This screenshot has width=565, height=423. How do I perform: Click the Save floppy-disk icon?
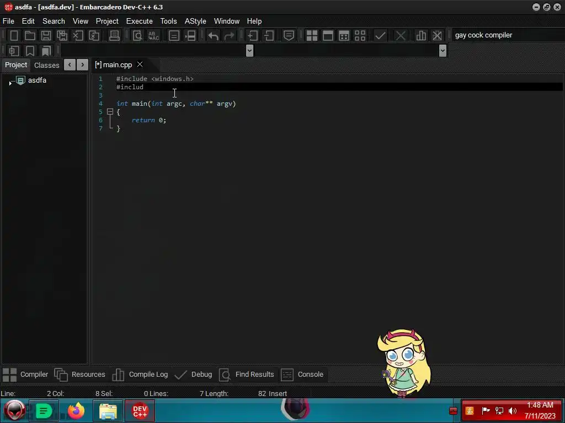point(46,36)
